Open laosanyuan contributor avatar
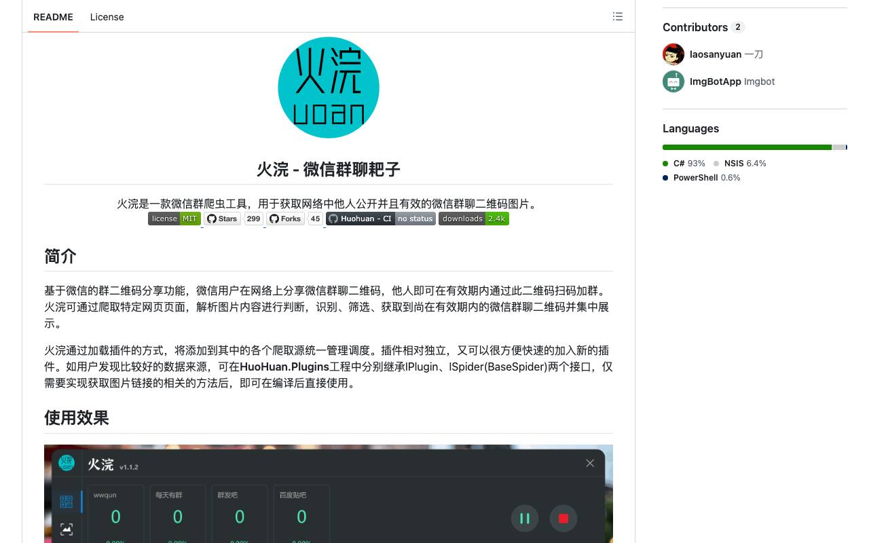Image resolution: width=869 pixels, height=543 pixels. click(673, 54)
